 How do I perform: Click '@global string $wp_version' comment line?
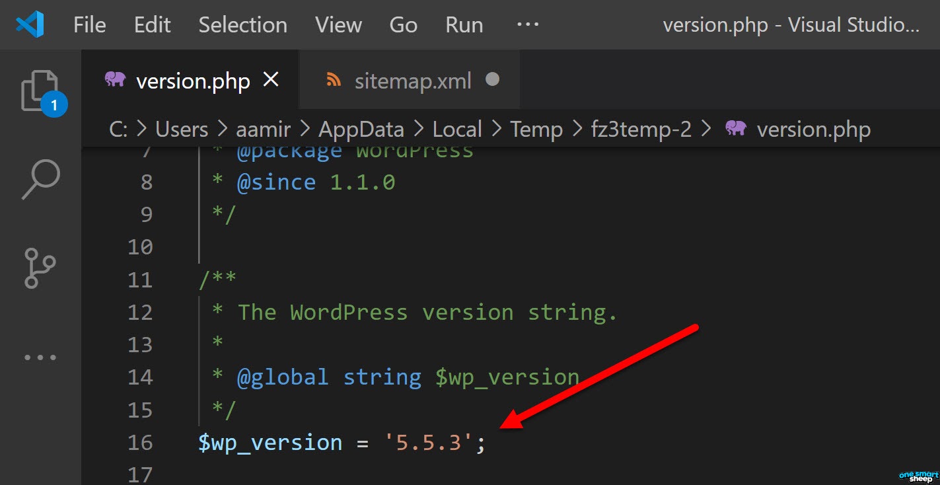pyautogui.click(x=408, y=377)
